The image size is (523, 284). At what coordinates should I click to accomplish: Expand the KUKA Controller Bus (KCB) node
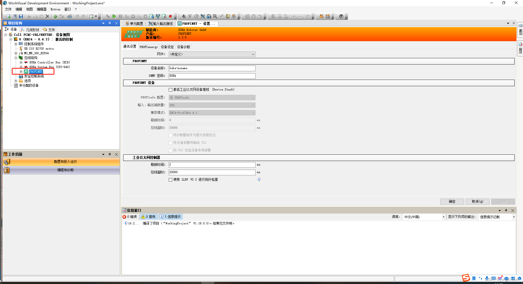tap(21, 63)
